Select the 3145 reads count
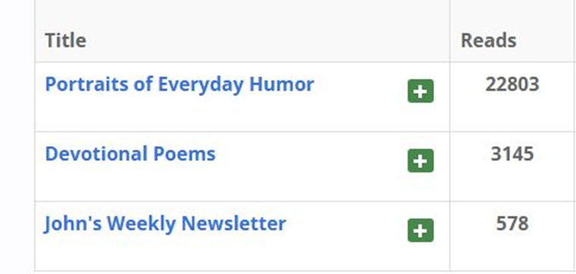576x274 pixels. pyautogui.click(x=512, y=154)
